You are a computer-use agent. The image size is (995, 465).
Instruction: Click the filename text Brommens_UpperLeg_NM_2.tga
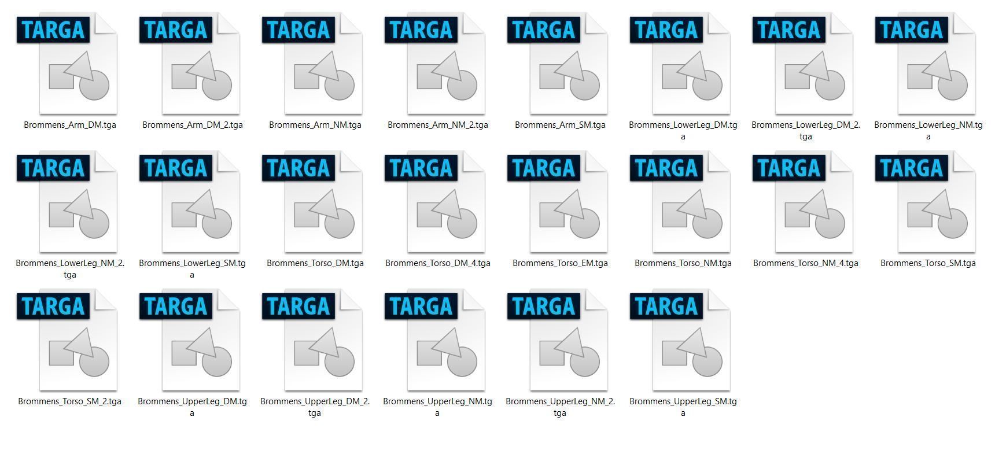(x=561, y=407)
